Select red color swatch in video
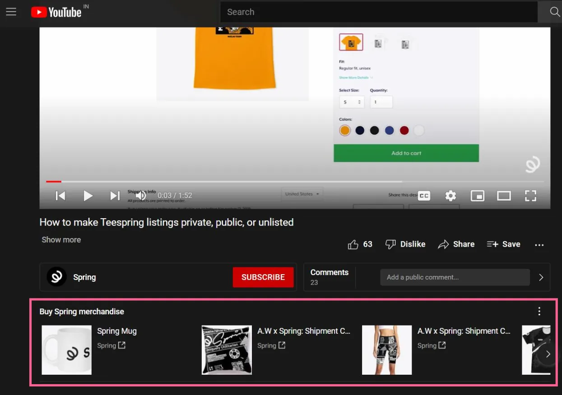The width and height of the screenshot is (562, 395). tap(404, 130)
